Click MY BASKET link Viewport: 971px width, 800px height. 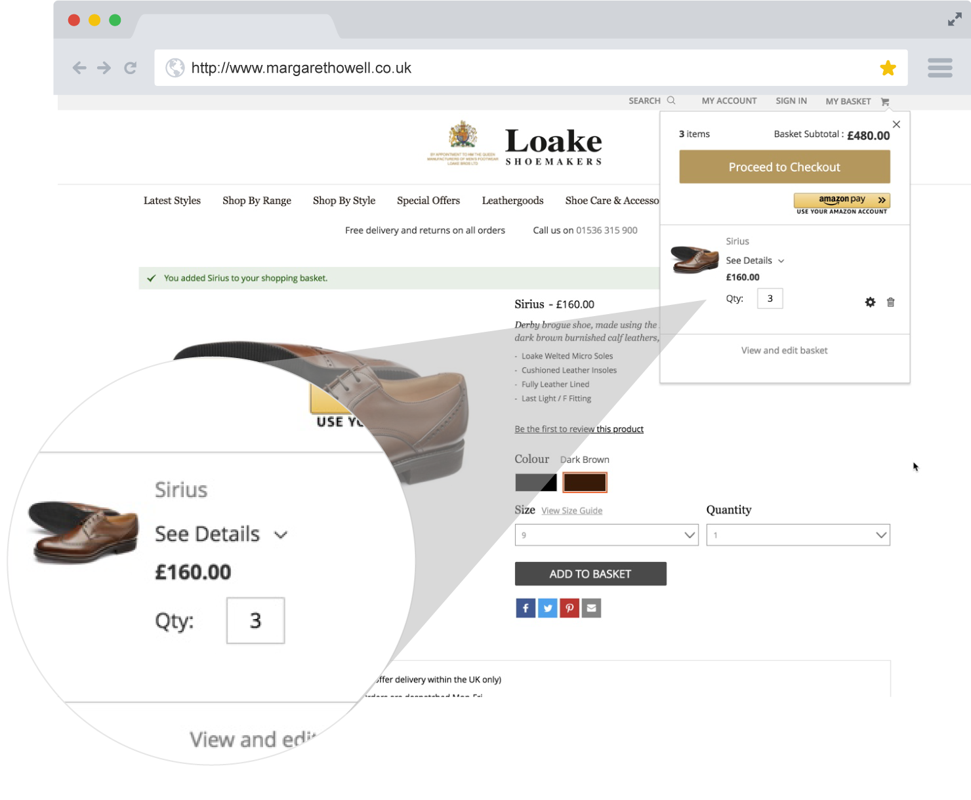click(x=848, y=102)
